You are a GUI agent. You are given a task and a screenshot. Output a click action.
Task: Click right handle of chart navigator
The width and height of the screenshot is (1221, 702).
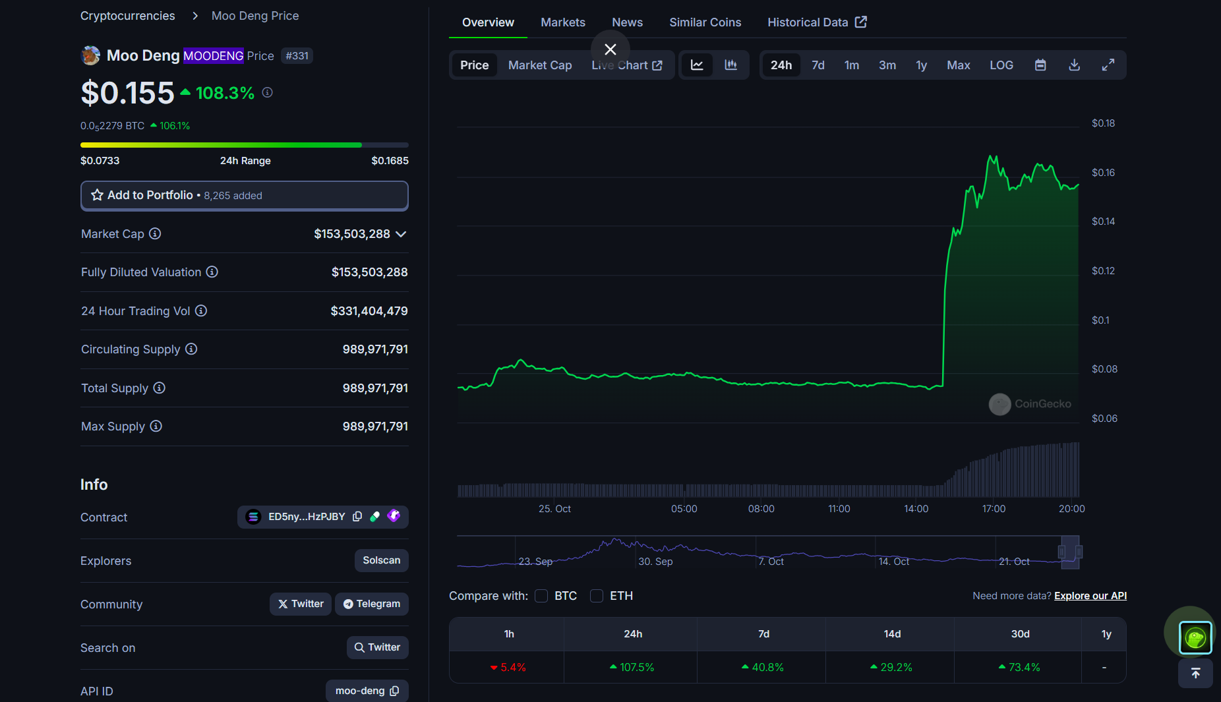pos(1079,552)
